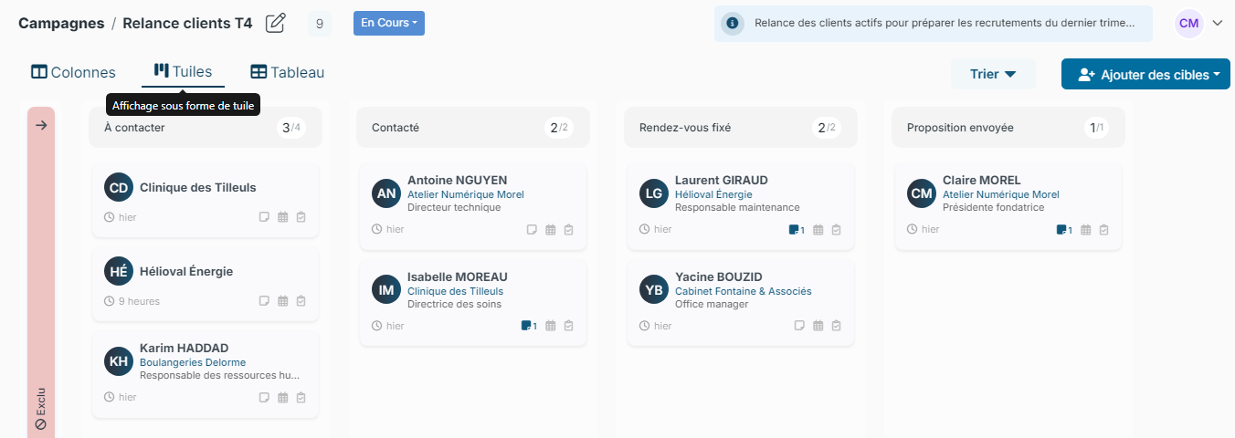This screenshot has width=1235, height=438.
Task: Open the Trier sort dropdown
Action: tap(993, 75)
